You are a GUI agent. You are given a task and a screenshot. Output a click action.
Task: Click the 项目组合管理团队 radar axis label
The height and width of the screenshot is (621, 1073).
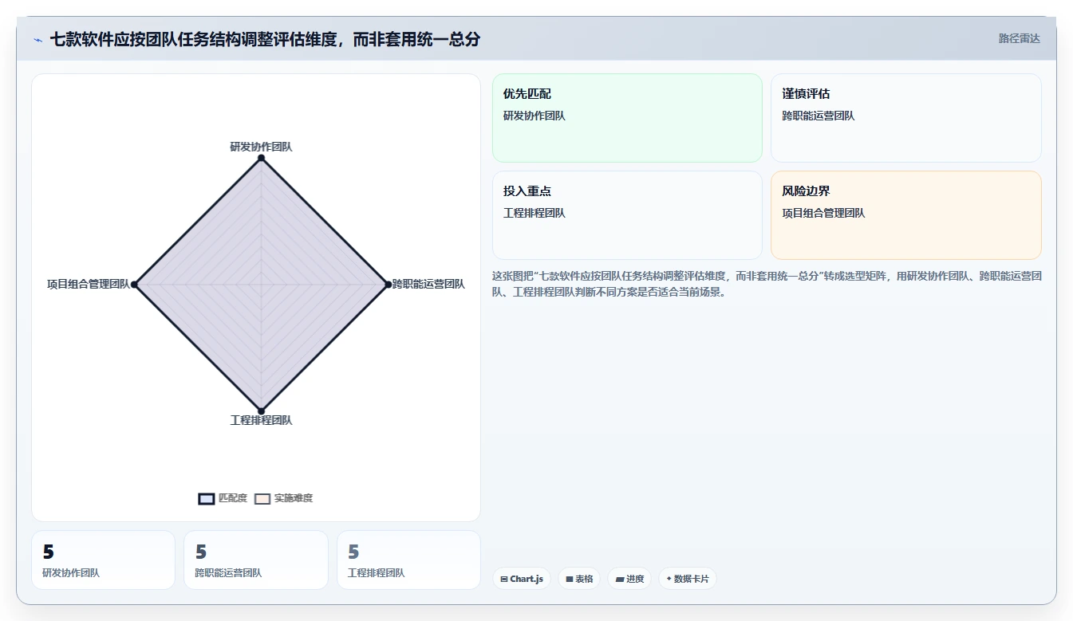(88, 284)
